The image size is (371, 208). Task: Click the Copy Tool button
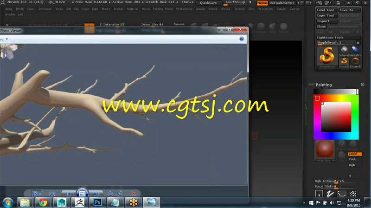(327, 16)
